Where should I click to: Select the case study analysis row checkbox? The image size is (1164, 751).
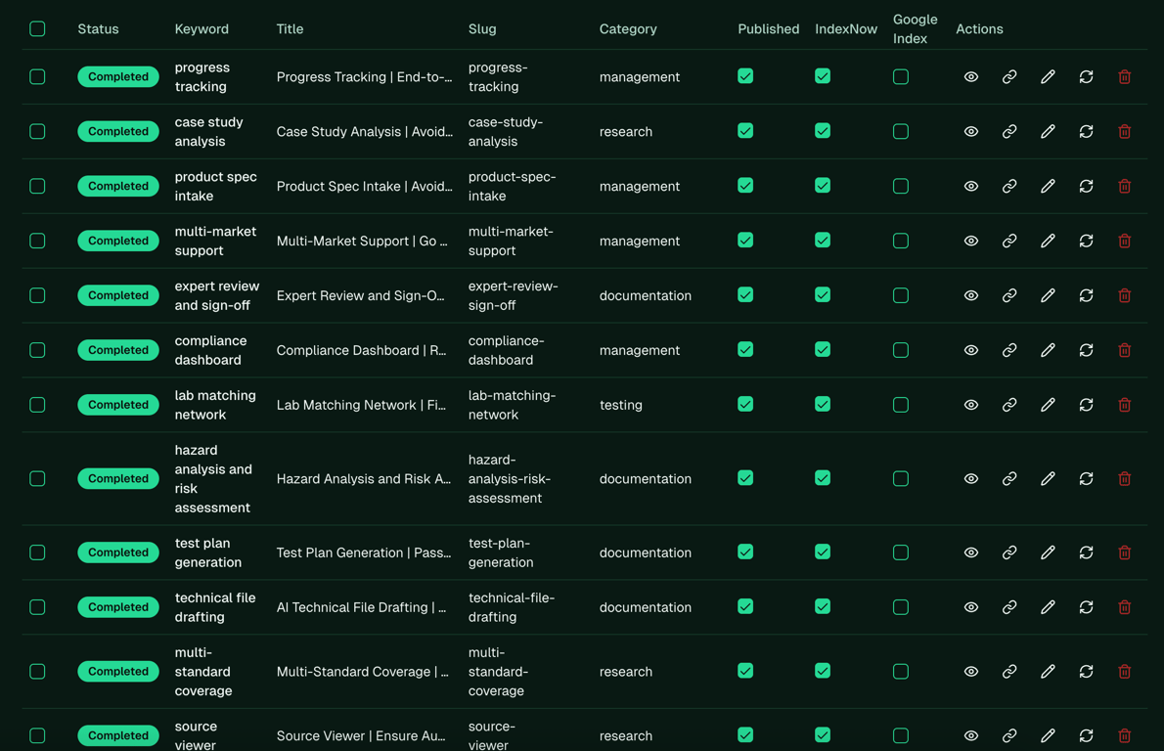click(37, 131)
